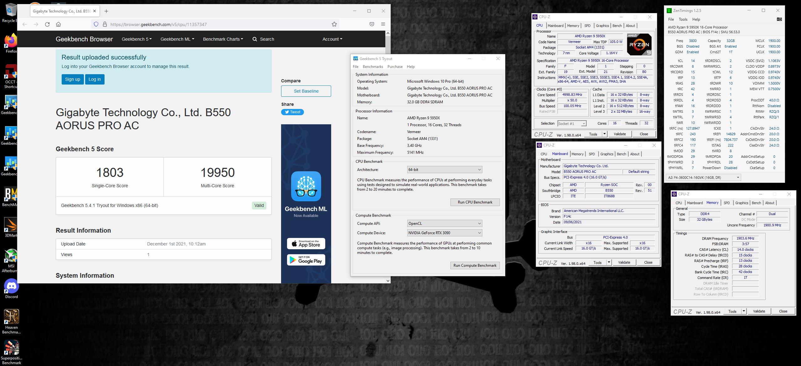Viewport: 801px width, 366px height.
Task: Click the Sign up button
Action: [73, 79]
